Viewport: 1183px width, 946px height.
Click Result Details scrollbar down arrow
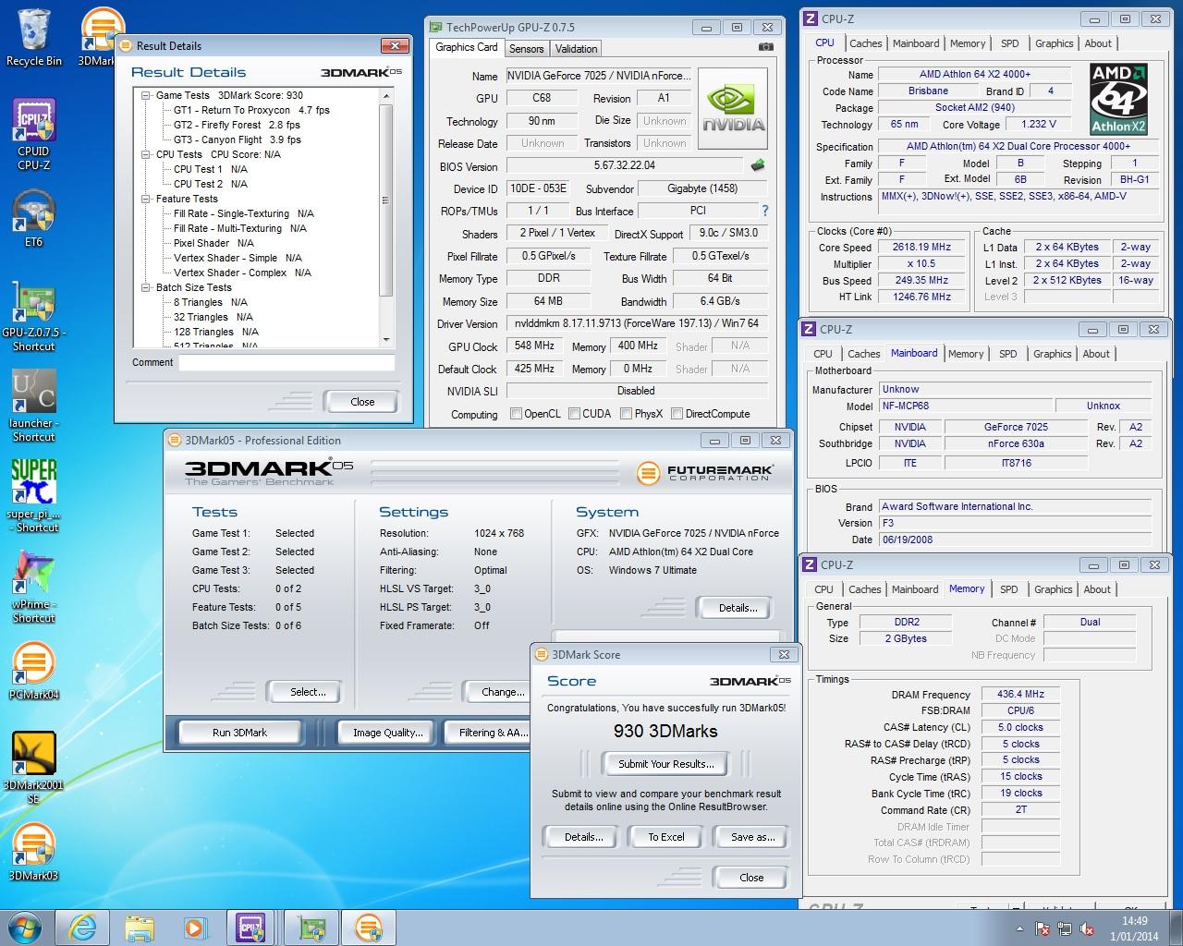386,340
